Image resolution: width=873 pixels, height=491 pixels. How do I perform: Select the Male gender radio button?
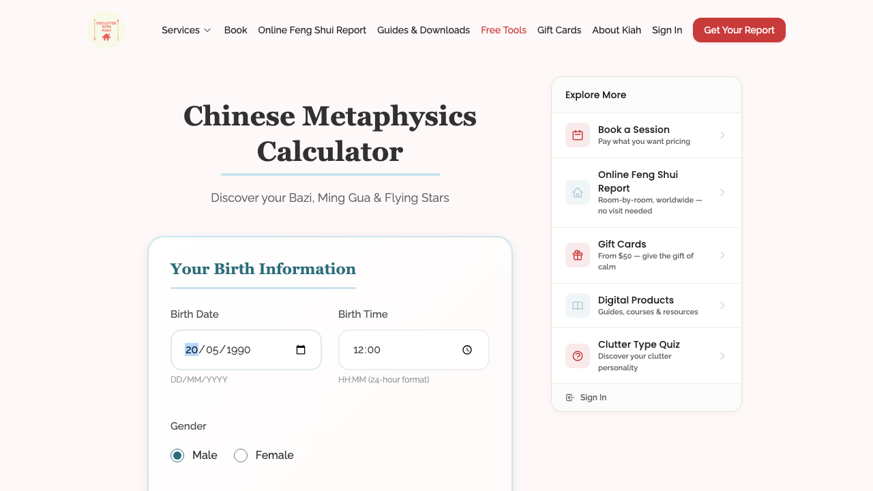click(x=177, y=456)
